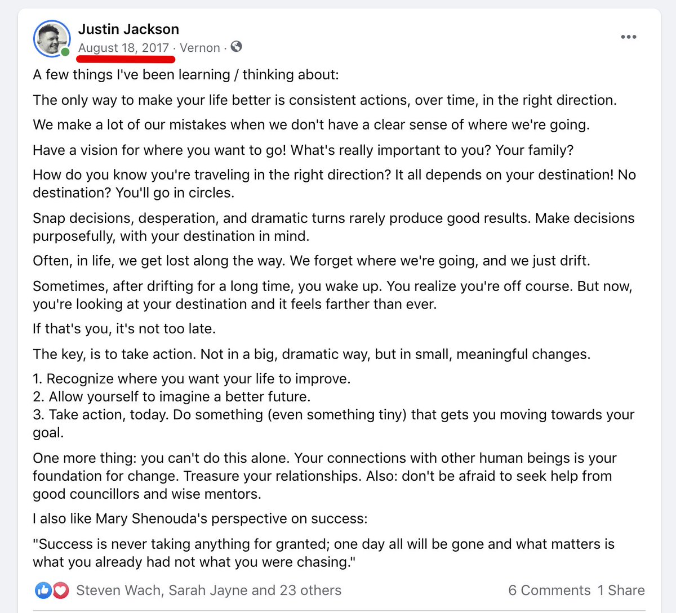Click the "I also like Mary Shenouda's perspective" line
Screen dimensions: 676x613
pos(199,518)
